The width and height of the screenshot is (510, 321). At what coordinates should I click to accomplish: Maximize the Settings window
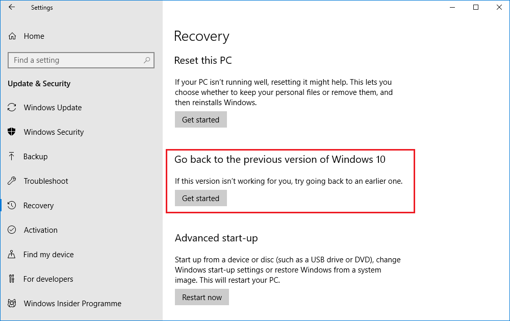(x=476, y=7)
